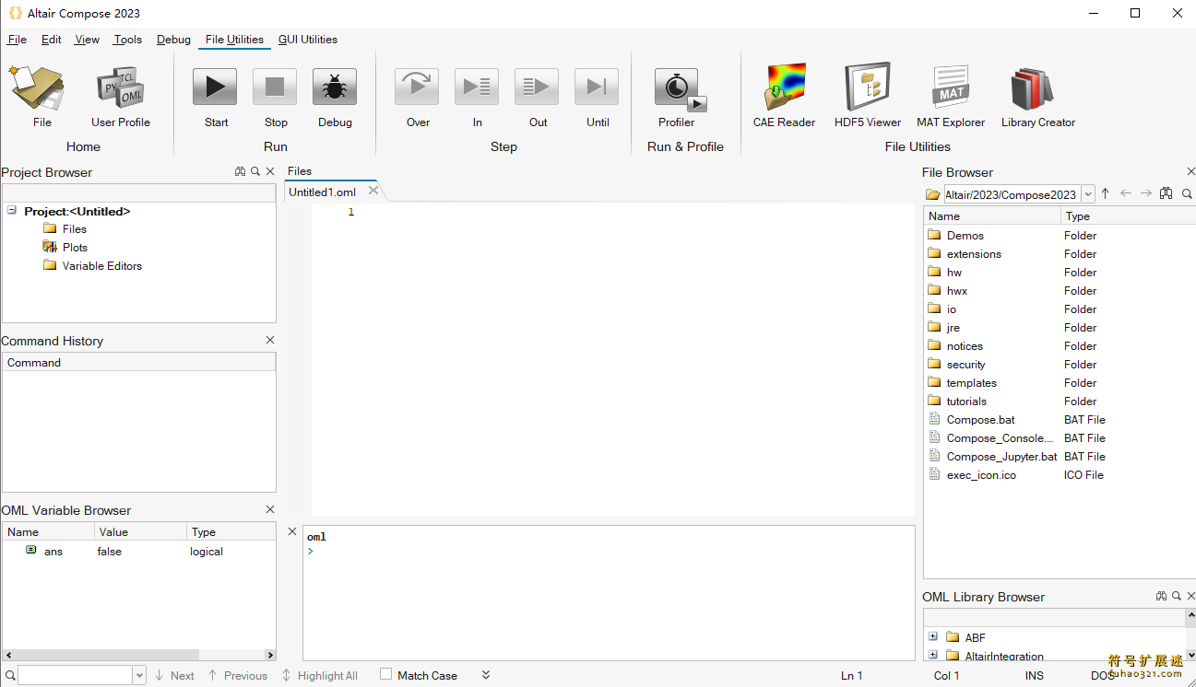The height and width of the screenshot is (687, 1196).
Task: Click the find bar magnifier icon
Action: 9,676
